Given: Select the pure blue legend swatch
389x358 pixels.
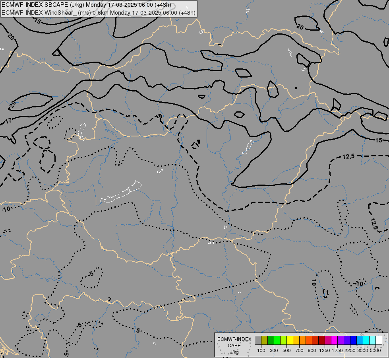Looking at the screenshot, I should pyautogui.click(x=353, y=340).
